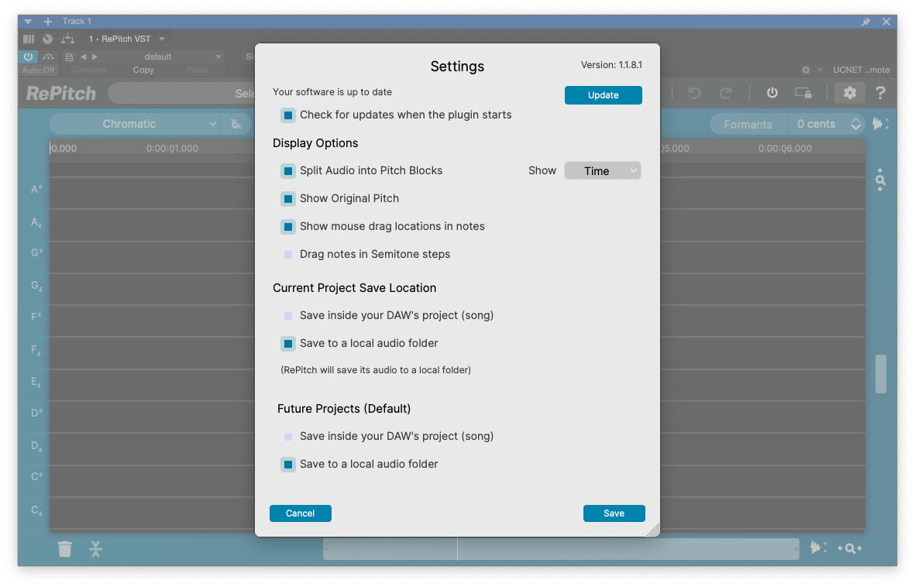Pin the Track 1 plugin window
The width and height of the screenshot is (915, 587).
[x=866, y=22]
